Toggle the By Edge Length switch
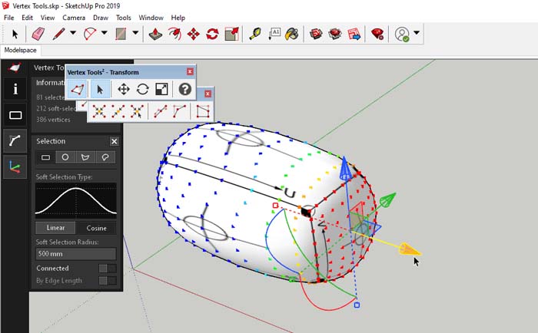The height and width of the screenshot is (333, 538). 107,281
